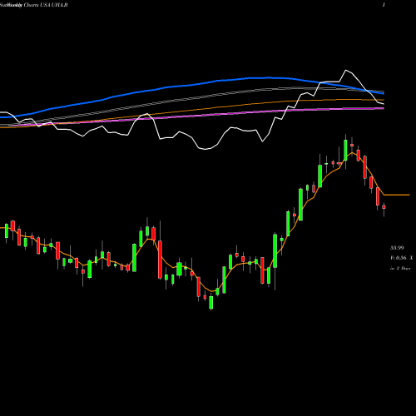Click the thick blue moving average line
The height and width of the screenshot is (416, 416).
(194, 84)
